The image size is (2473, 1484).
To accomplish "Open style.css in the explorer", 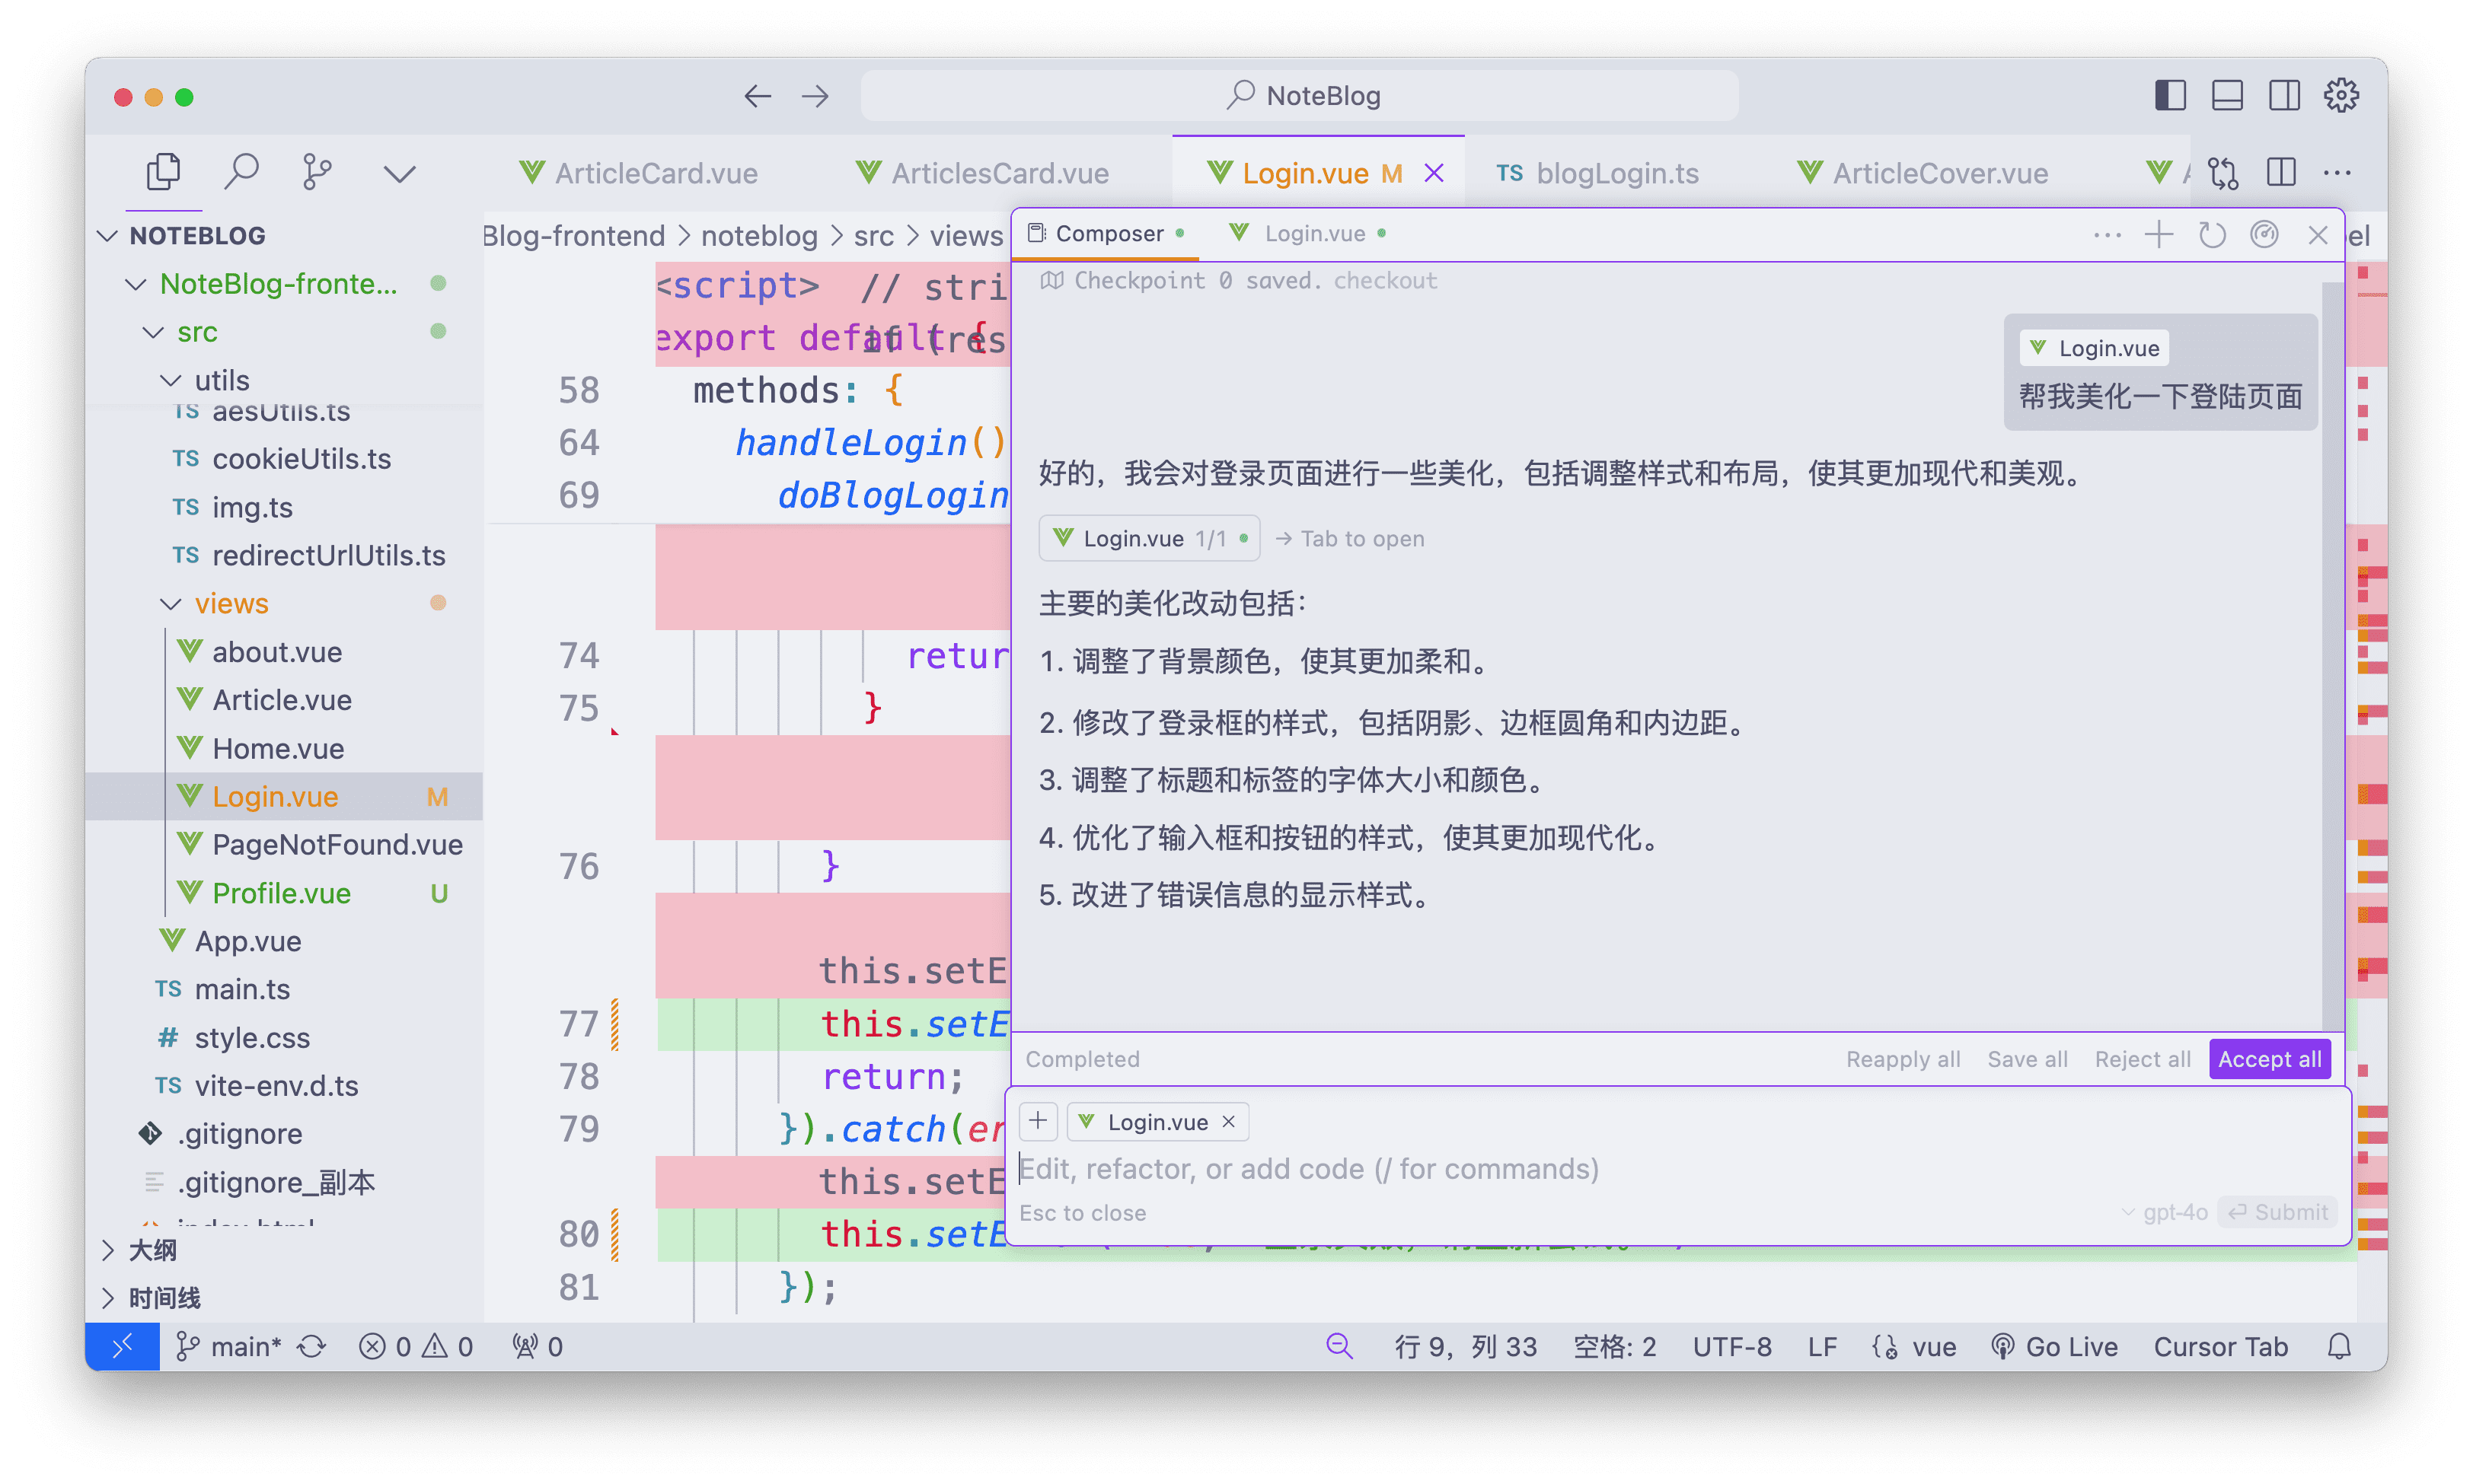I will [282, 1037].
